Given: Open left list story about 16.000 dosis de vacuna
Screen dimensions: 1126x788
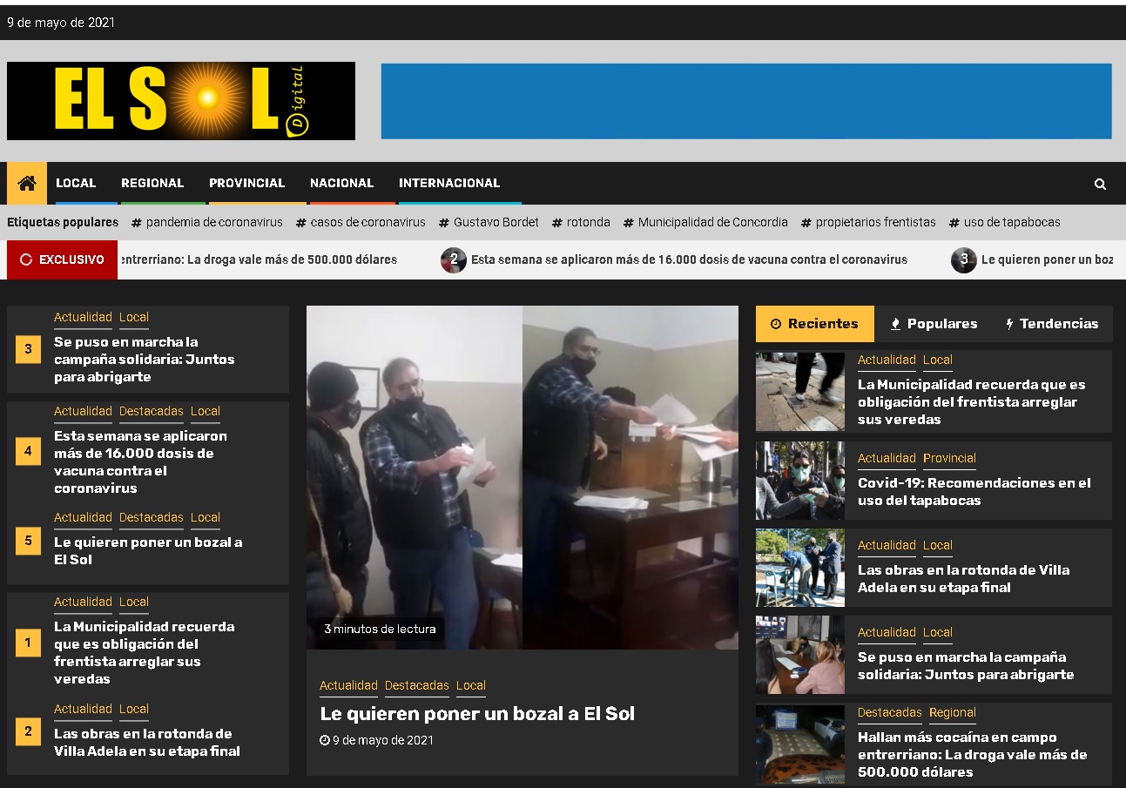Looking at the screenshot, I should 140,461.
